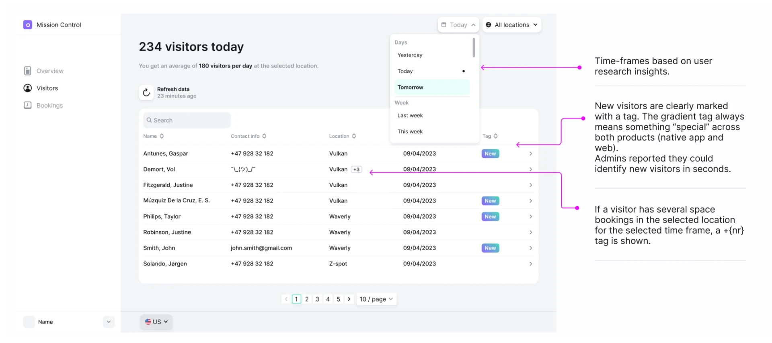Click the Search visitors field

point(187,120)
